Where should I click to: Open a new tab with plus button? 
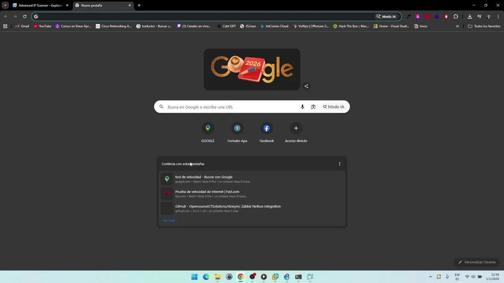[139, 6]
